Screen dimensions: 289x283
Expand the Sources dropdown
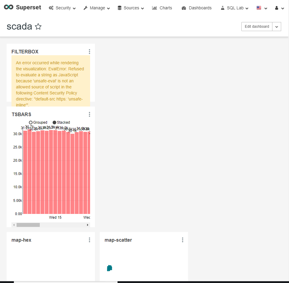tap(130, 8)
